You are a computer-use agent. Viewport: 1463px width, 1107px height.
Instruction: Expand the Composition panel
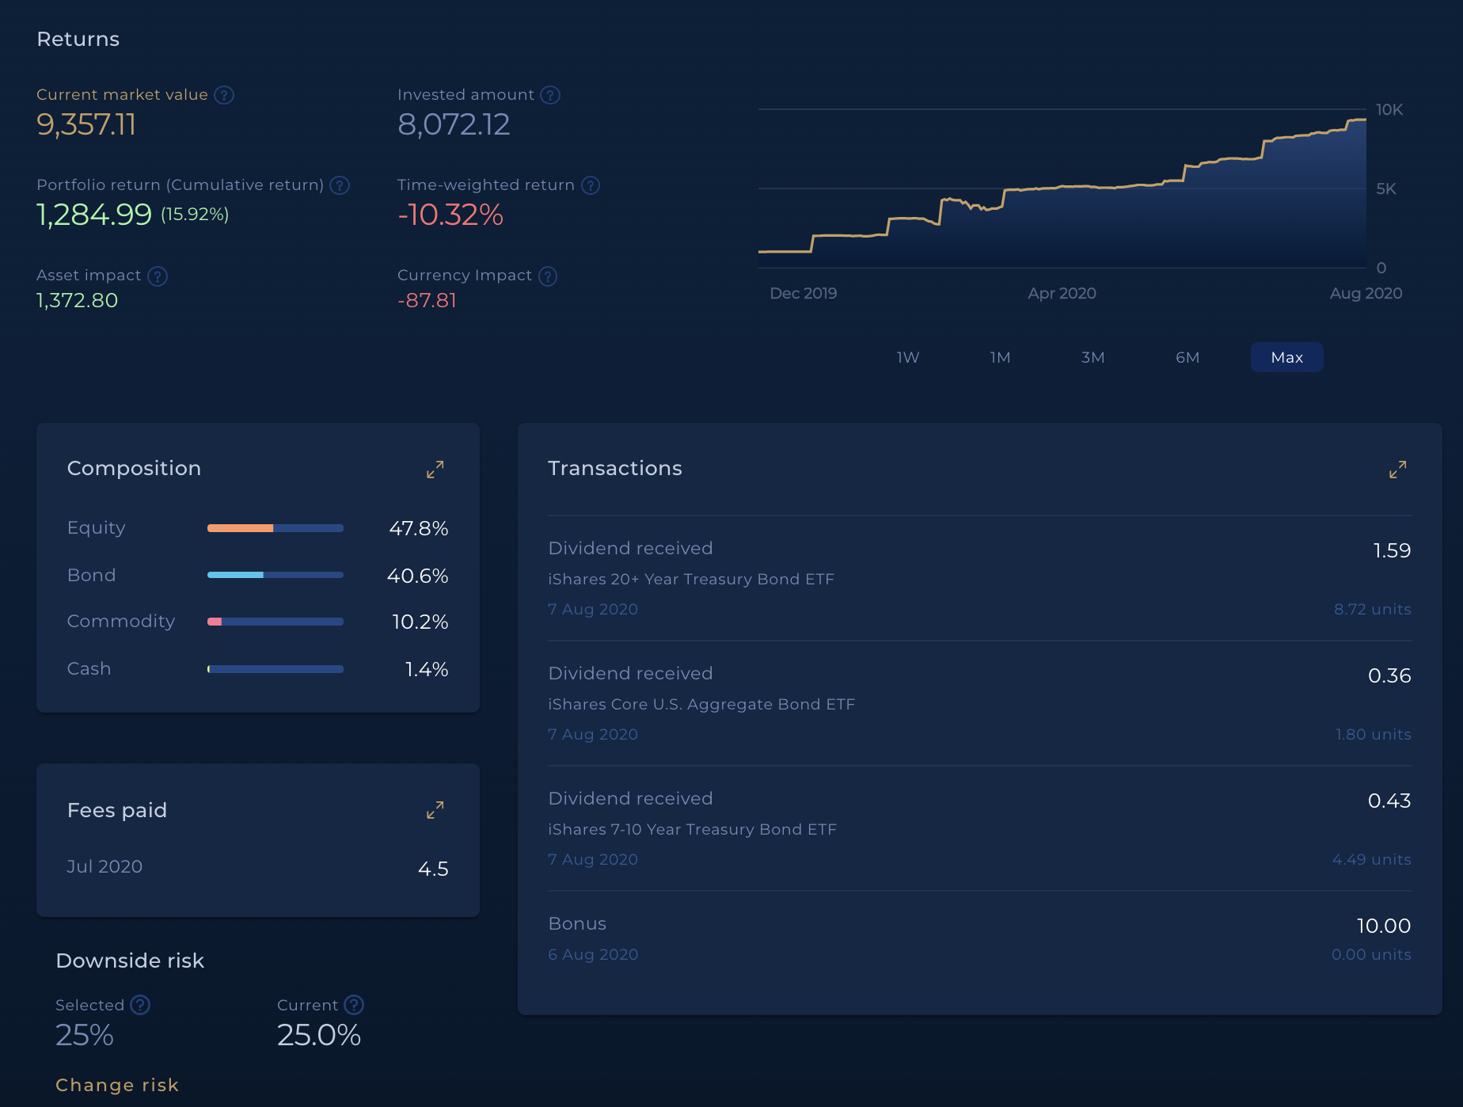coord(435,470)
